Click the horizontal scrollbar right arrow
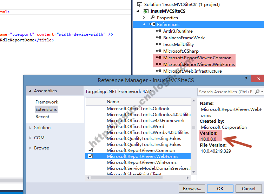 pos(187,178)
